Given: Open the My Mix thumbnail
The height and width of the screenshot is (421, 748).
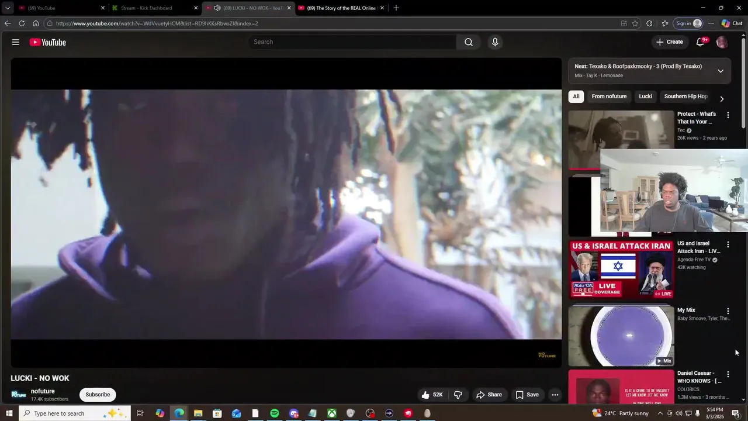Looking at the screenshot, I should [x=621, y=336].
